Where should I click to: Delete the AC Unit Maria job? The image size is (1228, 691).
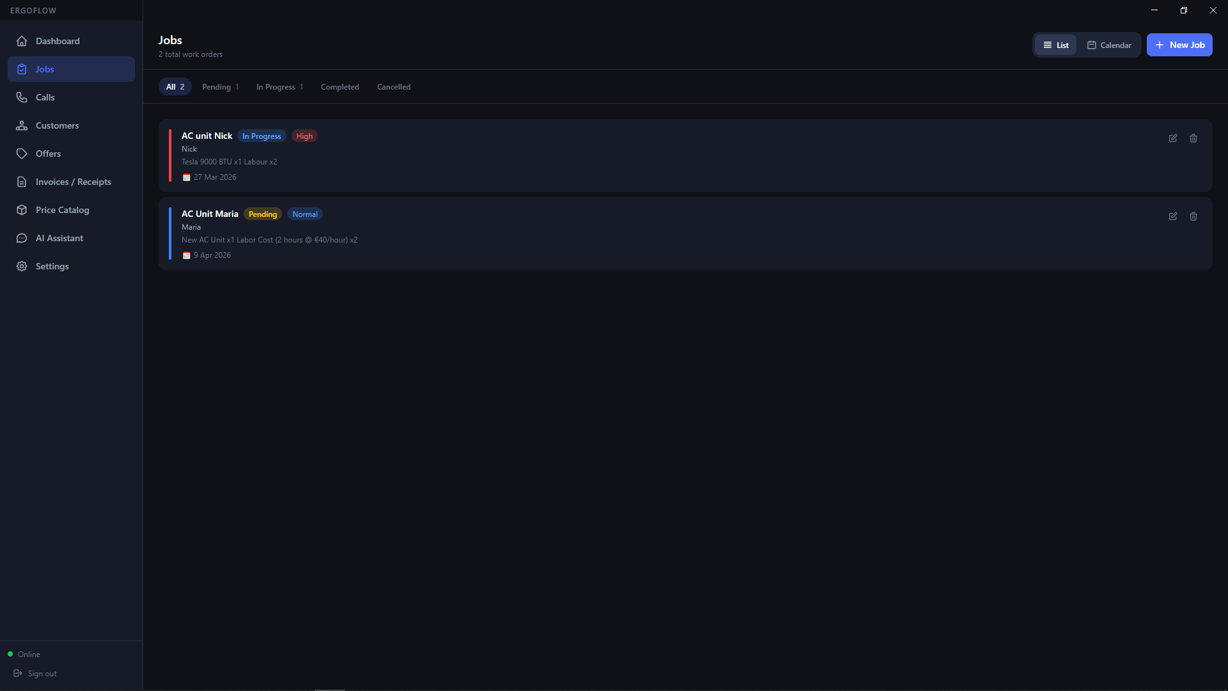point(1193,216)
